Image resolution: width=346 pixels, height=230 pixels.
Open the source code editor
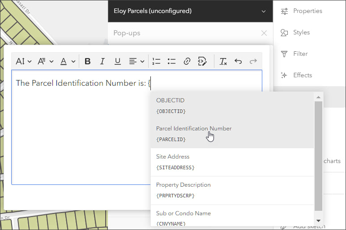[x=202, y=61]
